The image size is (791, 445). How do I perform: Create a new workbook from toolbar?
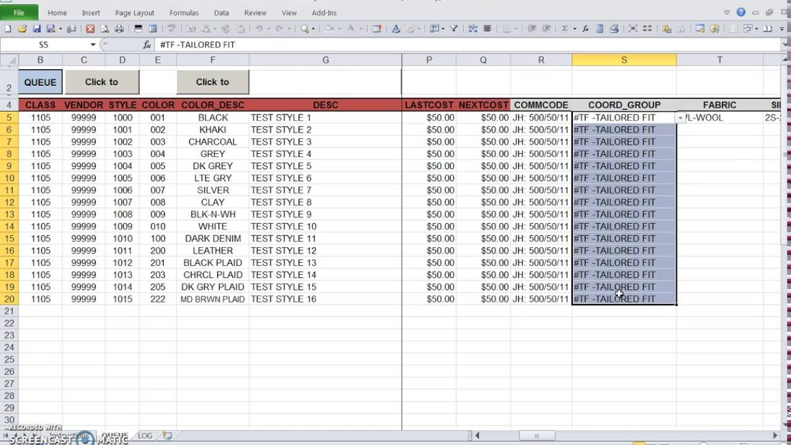click(x=7, y=28)
